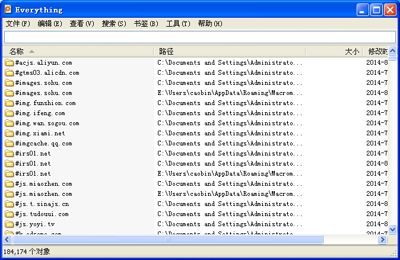
Task: Select the #js.tudouui.com folder name
Action: coord(42,214)
